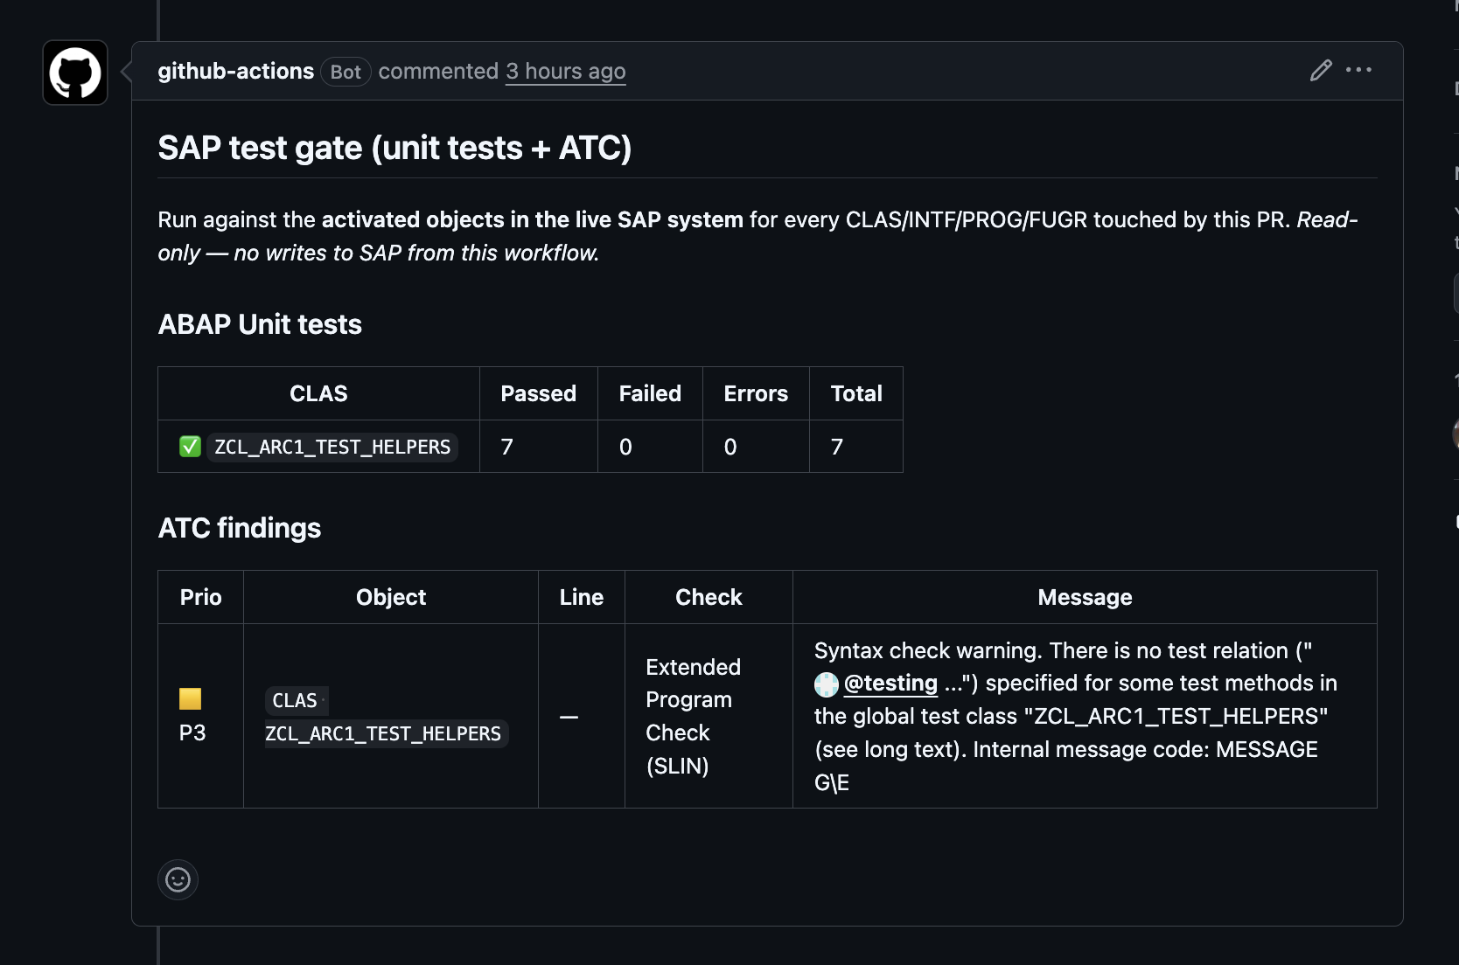The width and height of the screenshot is (1459, 965).
Task: Open the github-actions author link
Action: [235, 71]
